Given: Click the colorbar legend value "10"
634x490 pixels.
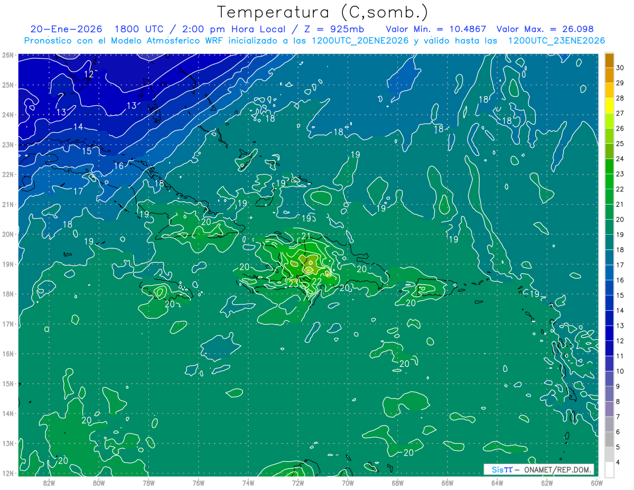Looking at the screenshot, I should pyautogui.click(x=620, y=371).
